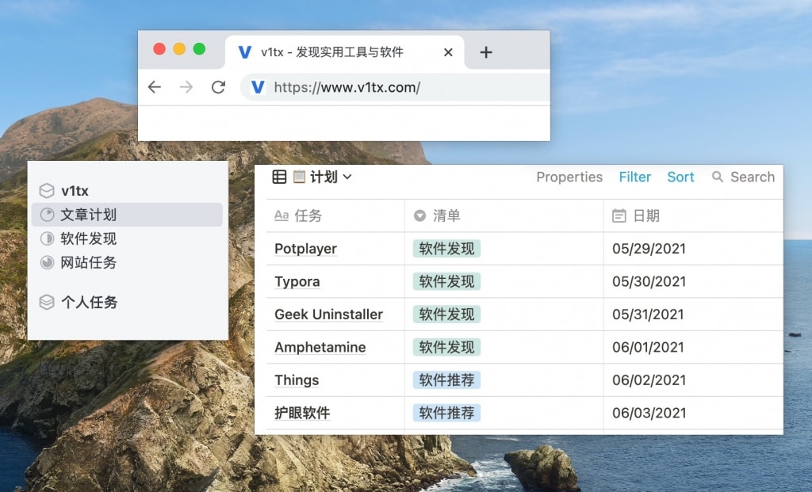Click the date 05/29/2021
This screenshot has height=492, width=812.
click(x=649, y=249)
